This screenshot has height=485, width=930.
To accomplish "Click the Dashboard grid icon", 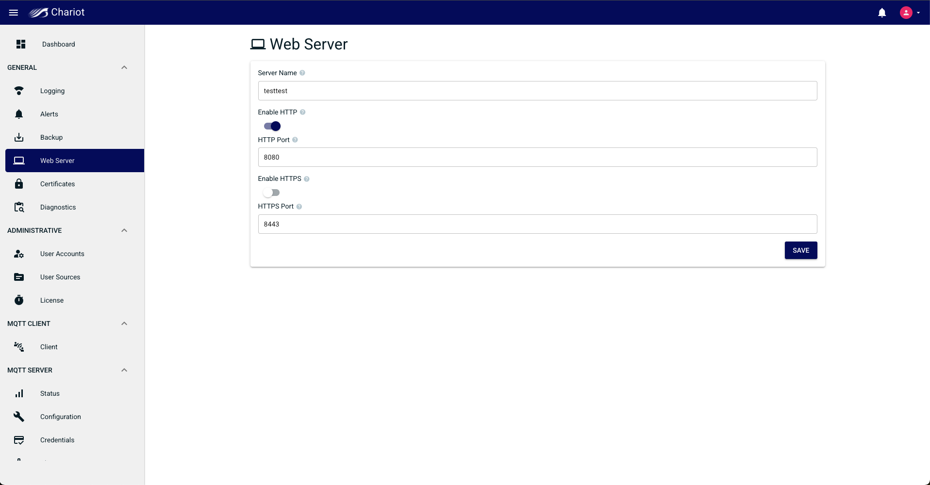I will coord(21,44).
